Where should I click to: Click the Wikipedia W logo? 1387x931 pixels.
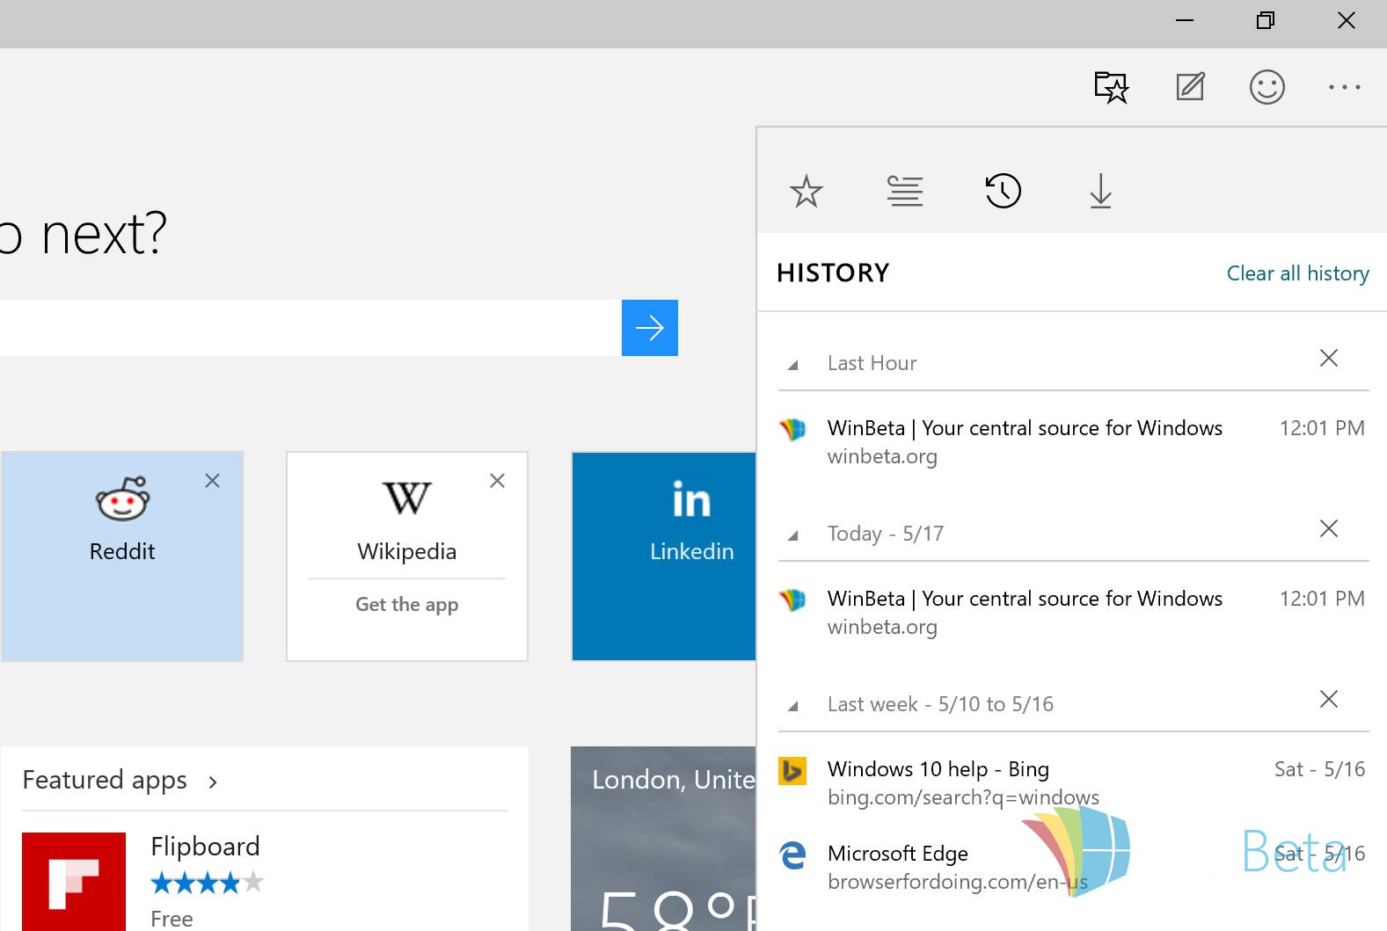(x=407, y=498)
